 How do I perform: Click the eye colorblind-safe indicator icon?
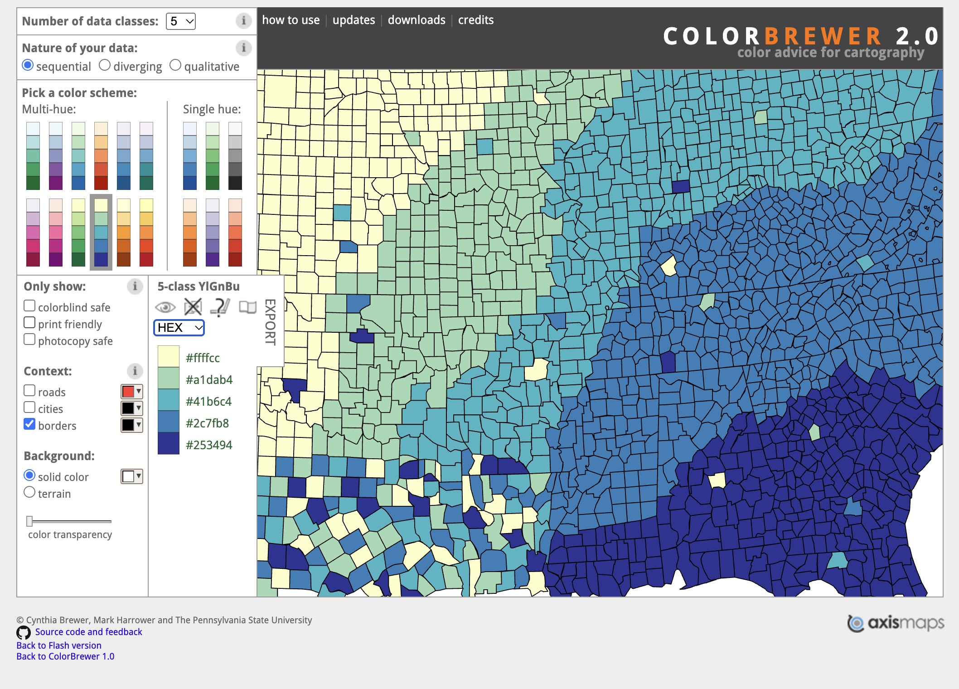click(165, 307)
